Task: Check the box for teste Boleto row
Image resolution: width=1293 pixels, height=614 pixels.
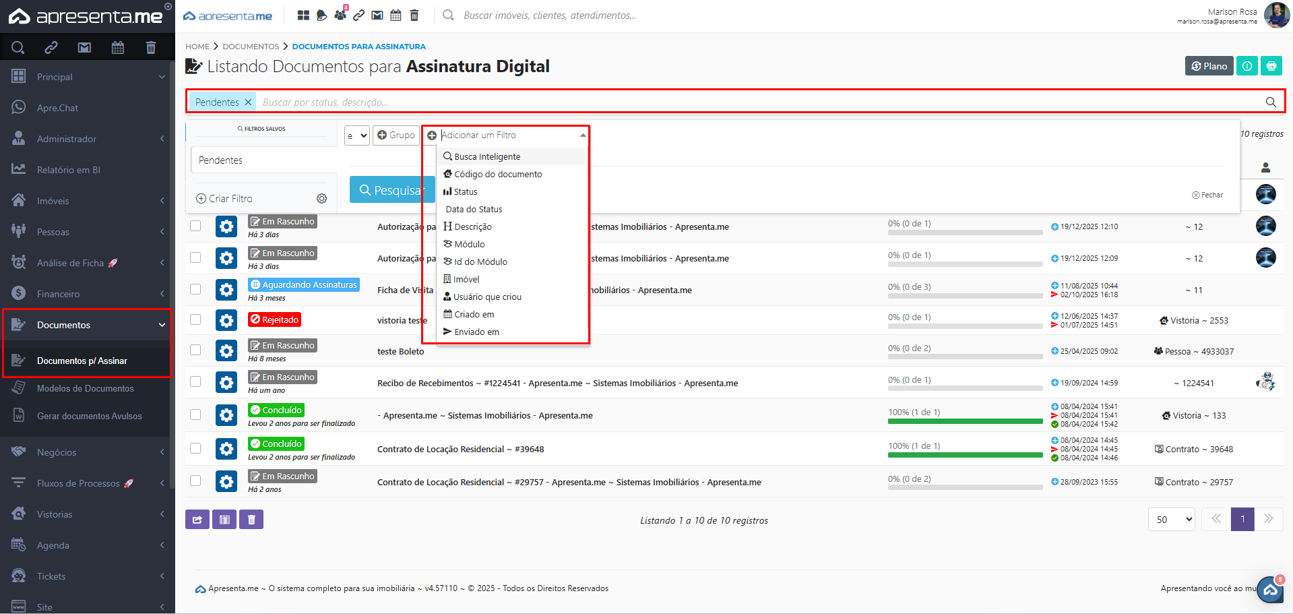Action: (x=195, y=350)
